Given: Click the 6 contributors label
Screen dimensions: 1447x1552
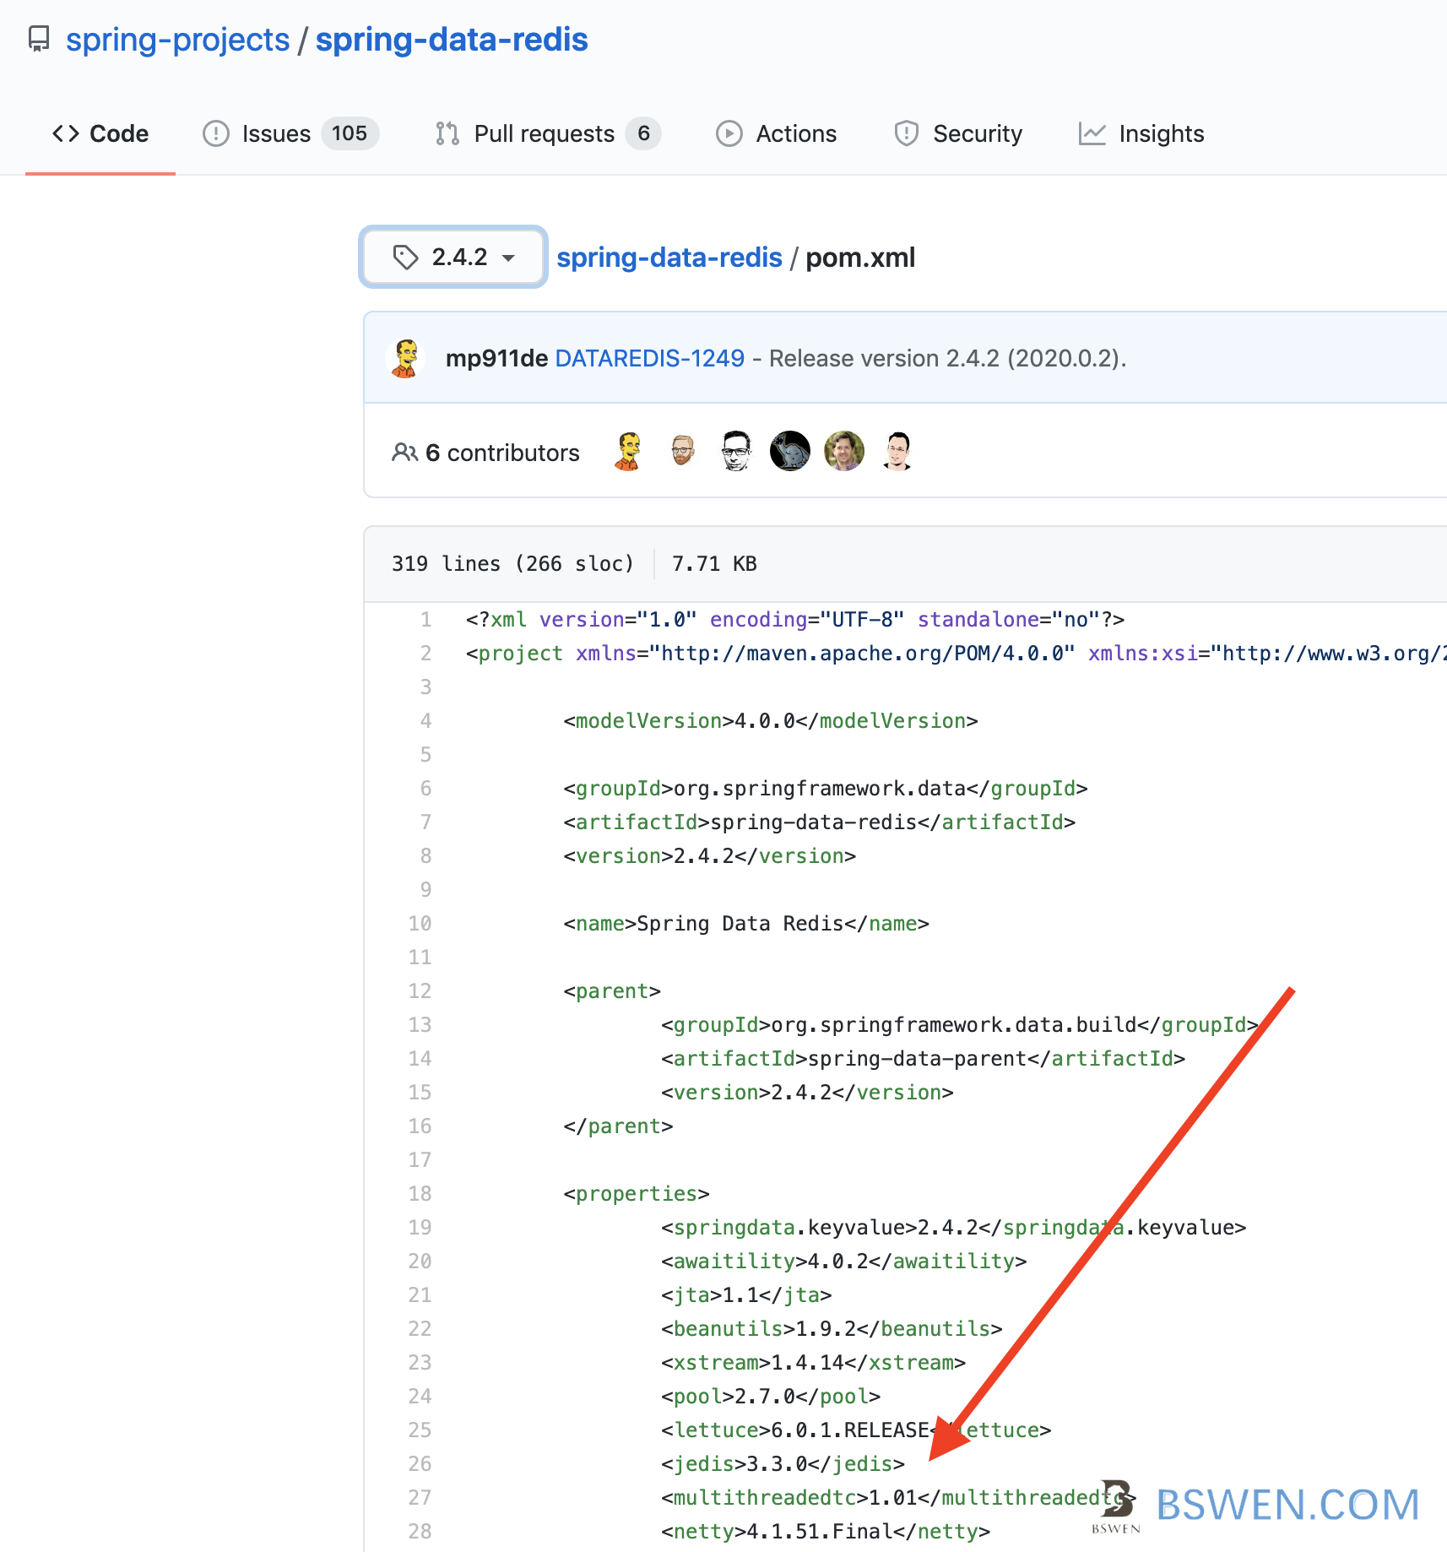Looking at the screenshot, I should click(502, 453).
